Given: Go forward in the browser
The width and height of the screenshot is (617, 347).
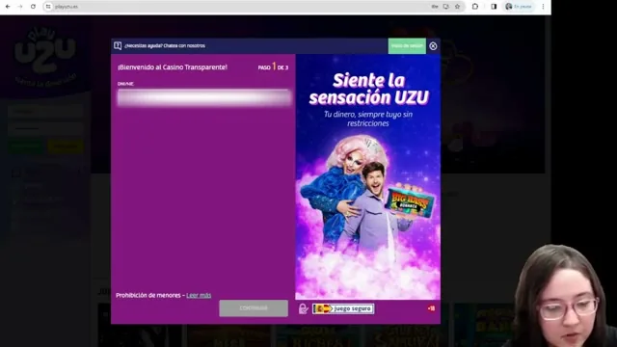Looking at the screenshot, I should (20, 7).
